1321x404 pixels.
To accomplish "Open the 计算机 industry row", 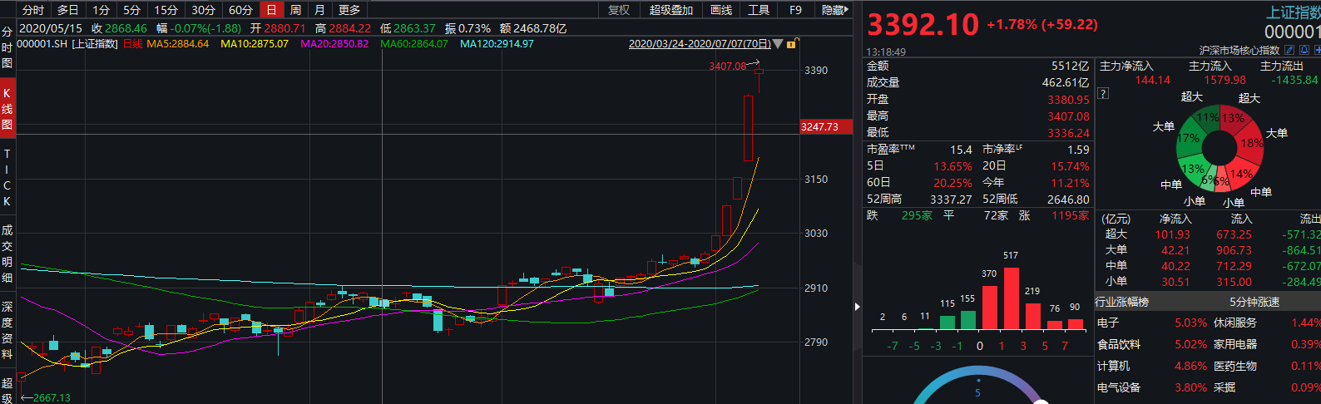I will (1152, 366).
